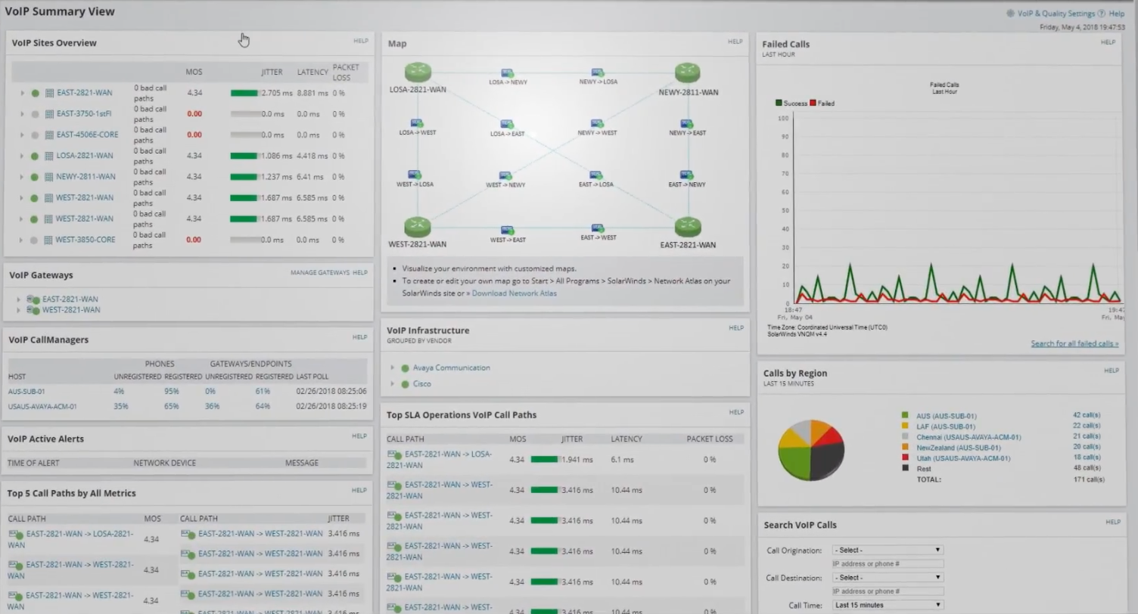Click the LOSA-2821-WAN router icon on map
Screen dimensions: 1138x614
coord(417,72)
